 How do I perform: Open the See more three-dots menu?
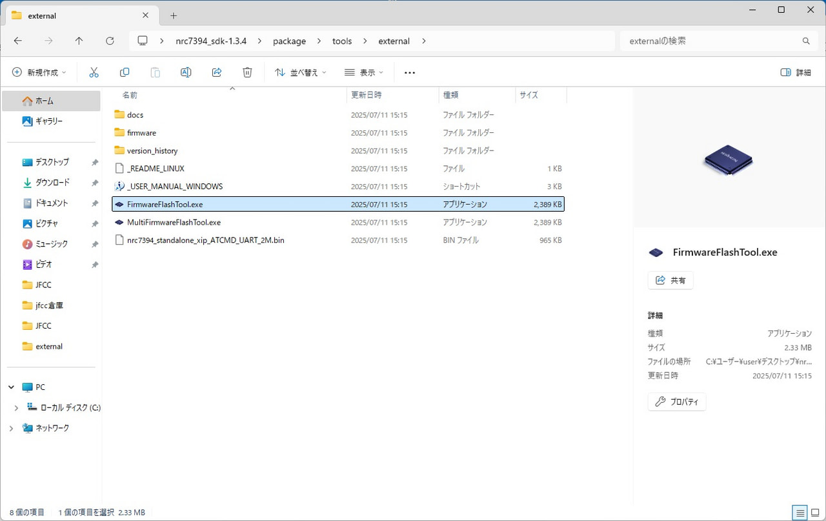coord(409,72)
